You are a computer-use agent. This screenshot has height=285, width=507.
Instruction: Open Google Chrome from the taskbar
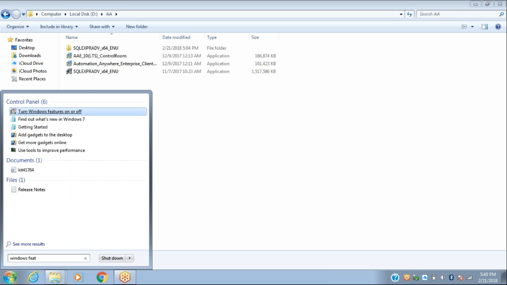click(102, 277)
